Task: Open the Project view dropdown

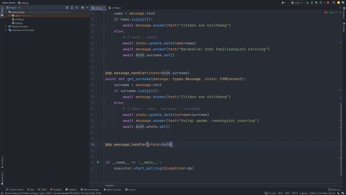Action: (x=19, y=8)
